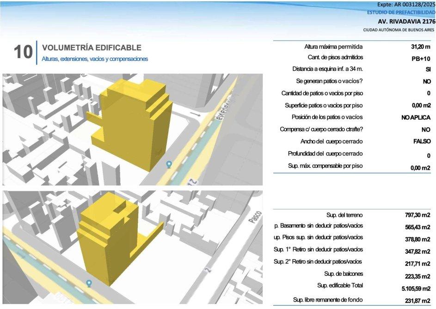This screenshot has width=436, height=309.
Task: Click the location pin in the lower 3D map
Action: 89,283
